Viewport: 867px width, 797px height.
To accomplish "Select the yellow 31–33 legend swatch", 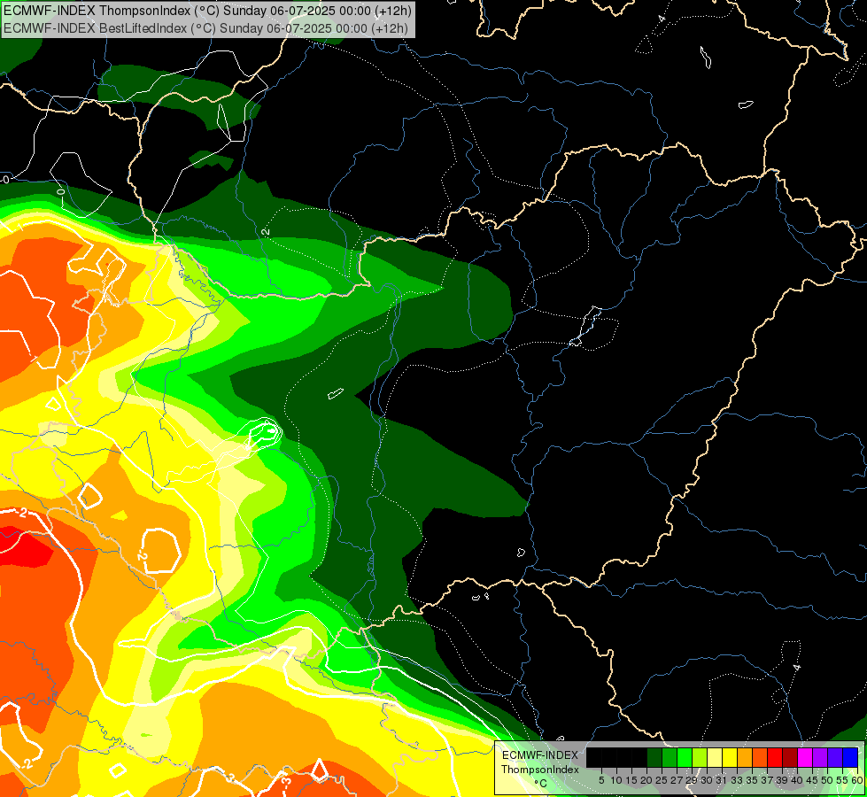I will pos(730,758).
